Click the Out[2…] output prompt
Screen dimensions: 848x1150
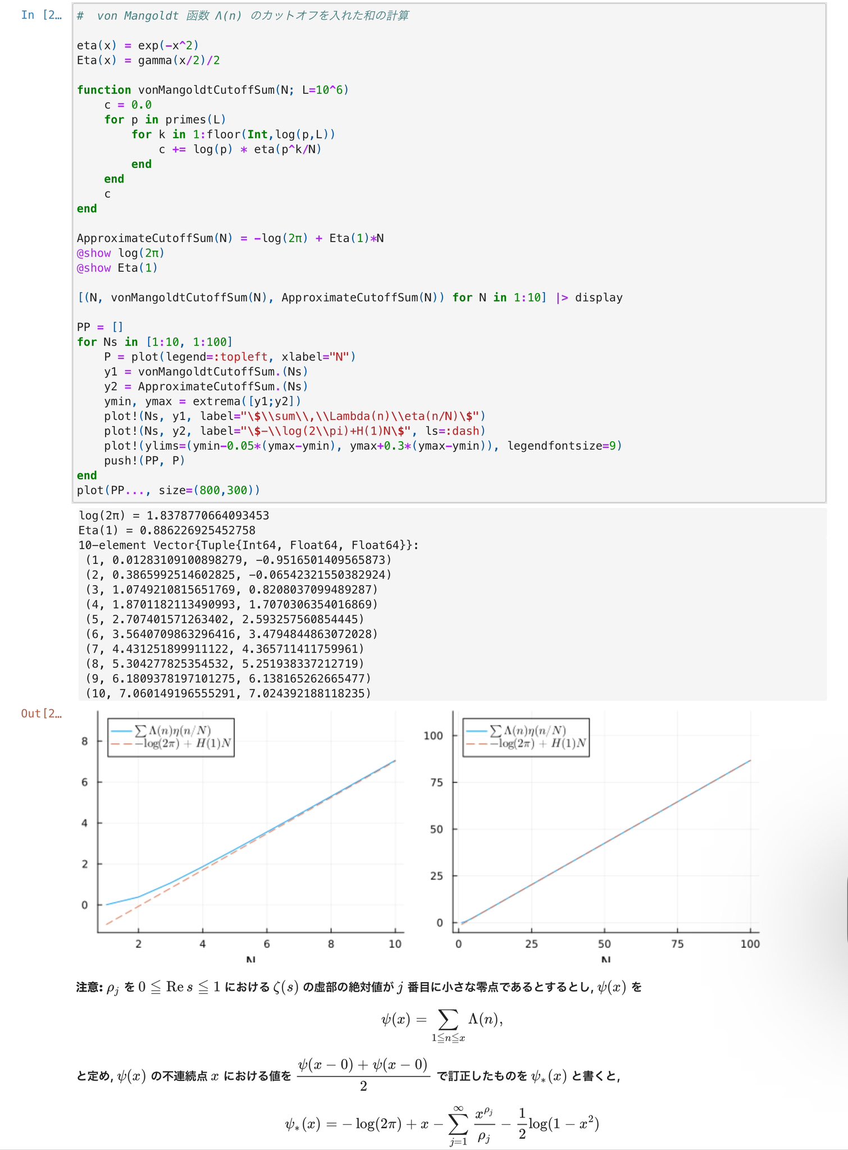tap(41, 713)
